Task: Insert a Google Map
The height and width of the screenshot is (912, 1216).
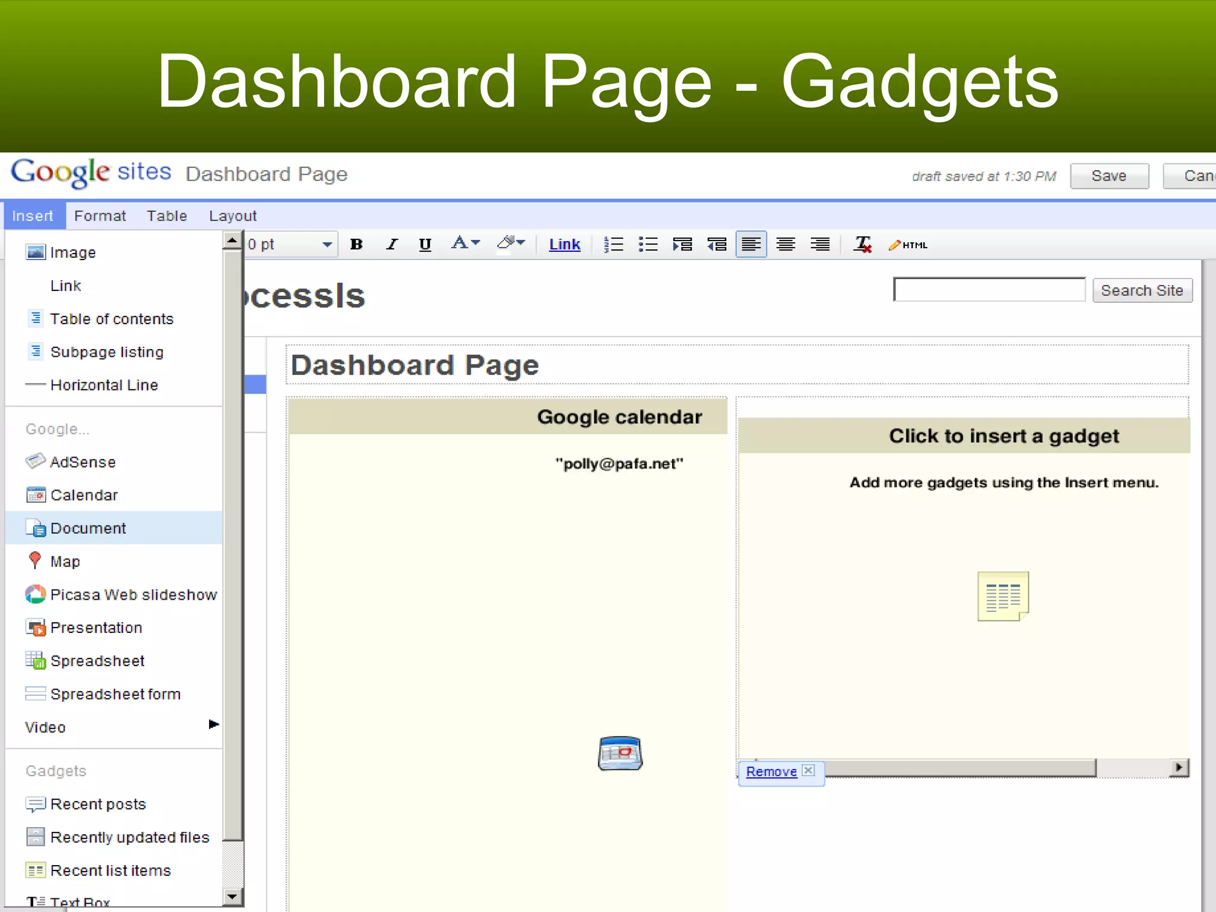Action: (114, 561)
